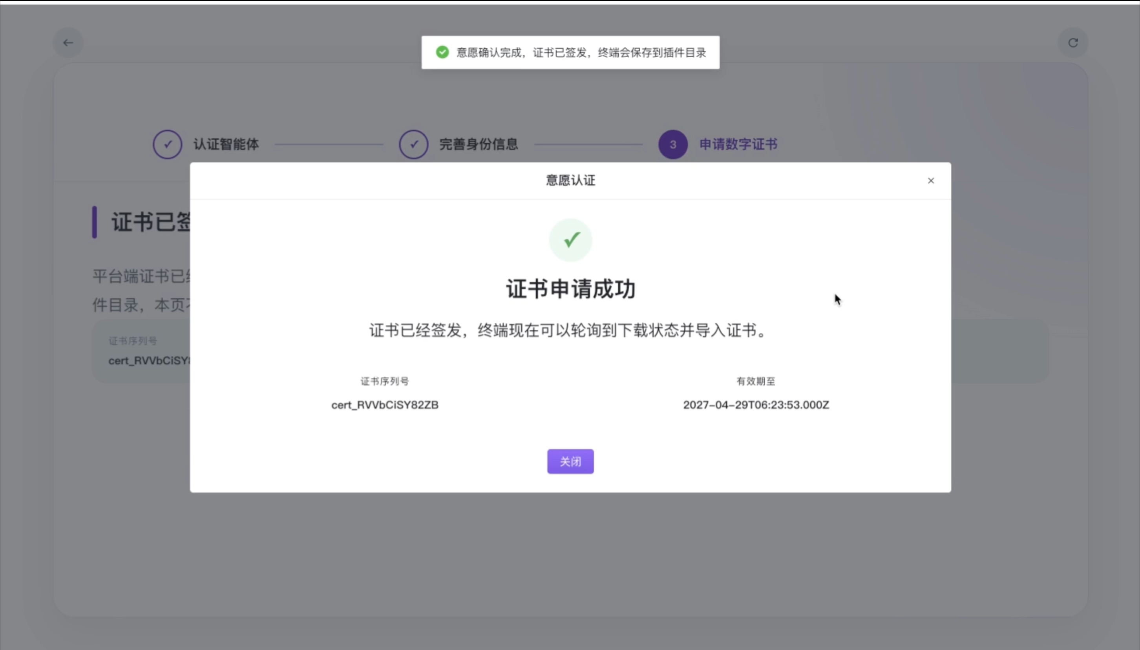This screenshot has width=1140, height=650.
Task: Click the serial cert_RVVbCiSY82ZB in the dialog
Action: pyautogui.click(x=385, y=405)
